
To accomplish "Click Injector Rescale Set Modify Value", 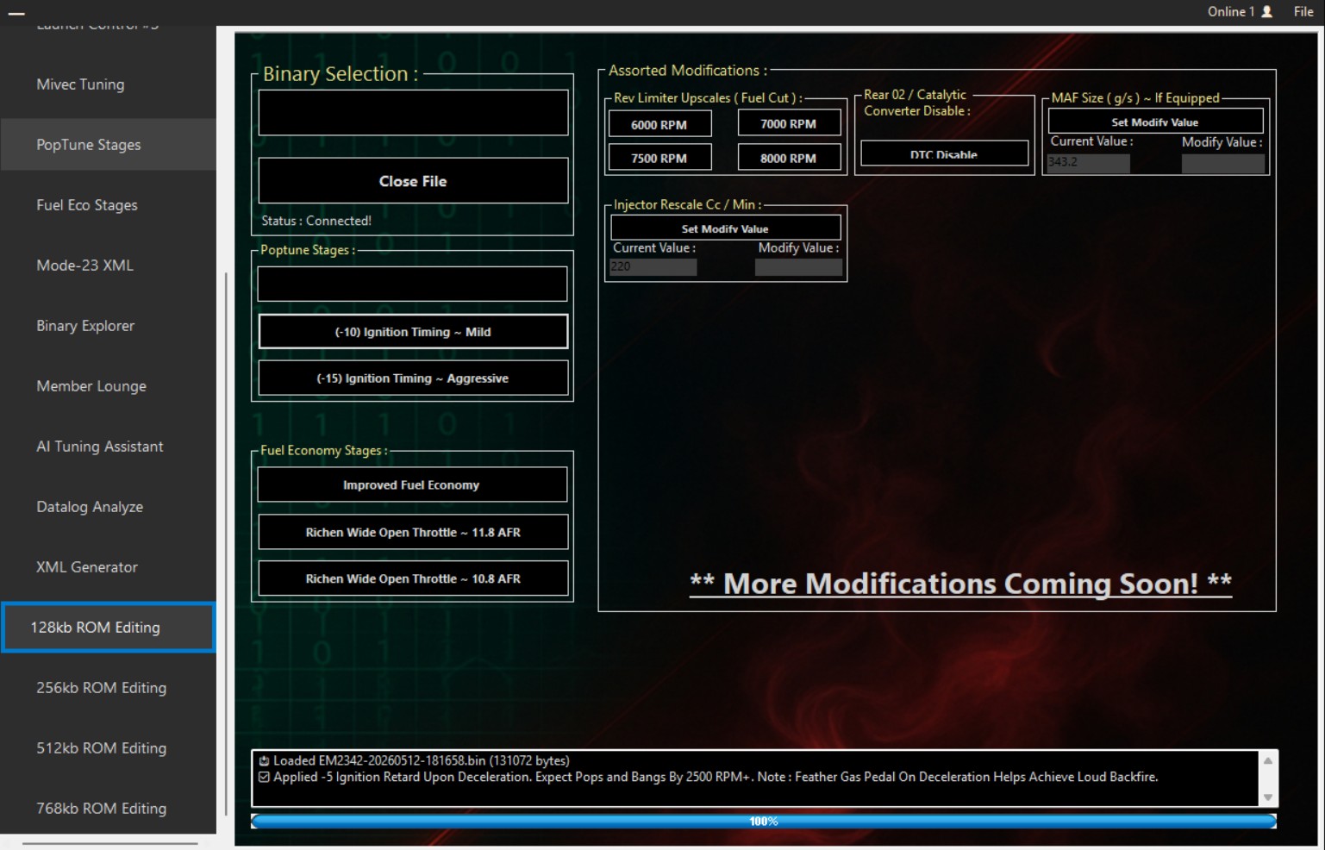I will tap(725, 228).
